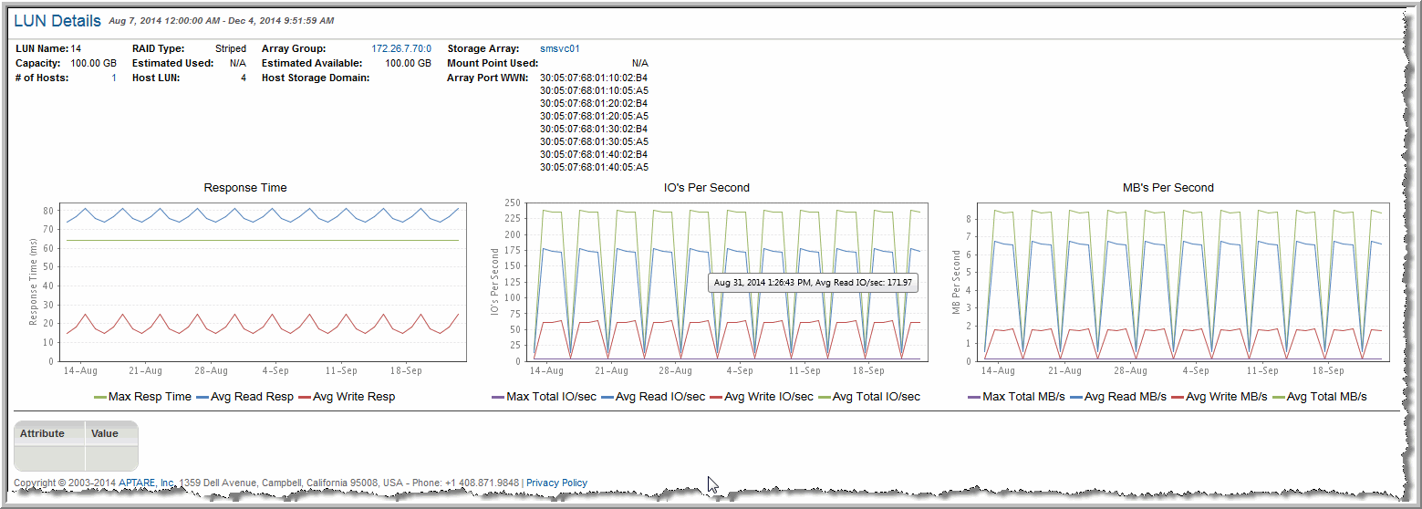Open the Privacy link in the footer
Screen dimensions: 1422x509
coord(542,483)
